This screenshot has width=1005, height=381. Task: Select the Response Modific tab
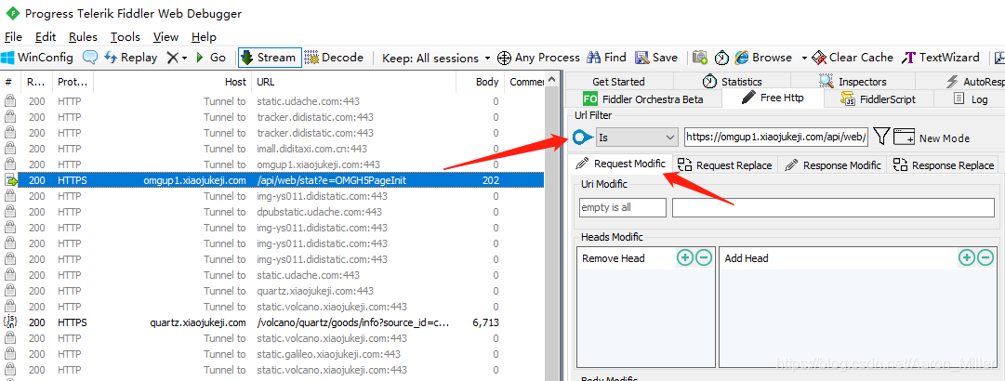[x=833, y=164]
